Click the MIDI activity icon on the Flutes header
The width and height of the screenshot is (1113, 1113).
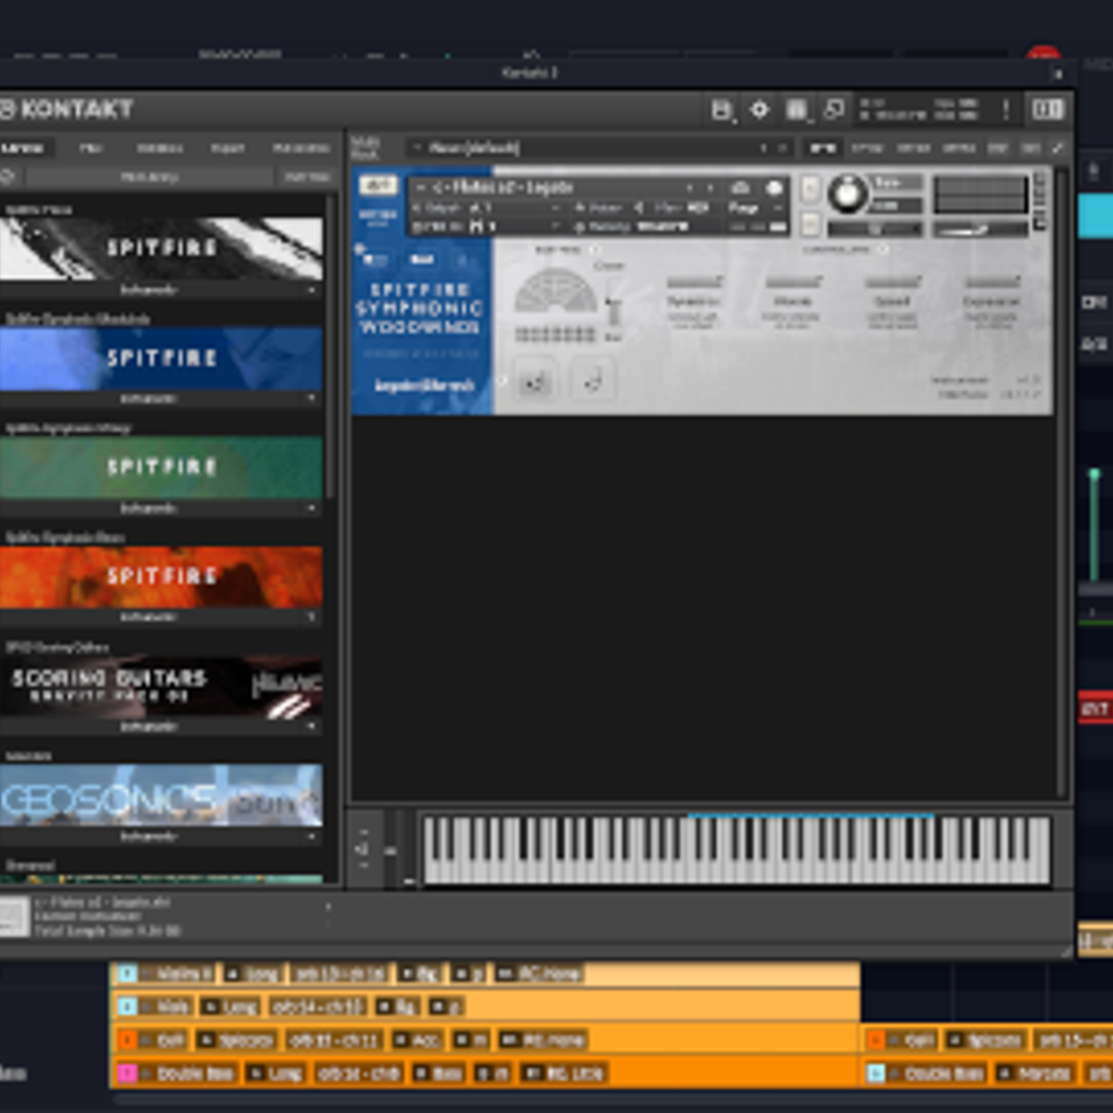tap(738, 188)
